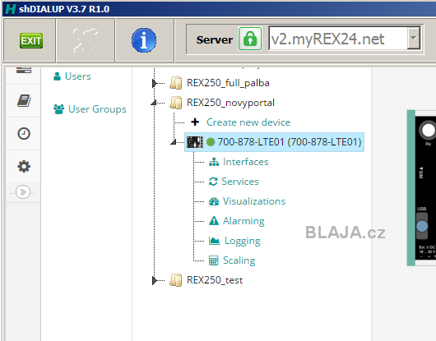Open Interfaces under the device

point(245,162)
